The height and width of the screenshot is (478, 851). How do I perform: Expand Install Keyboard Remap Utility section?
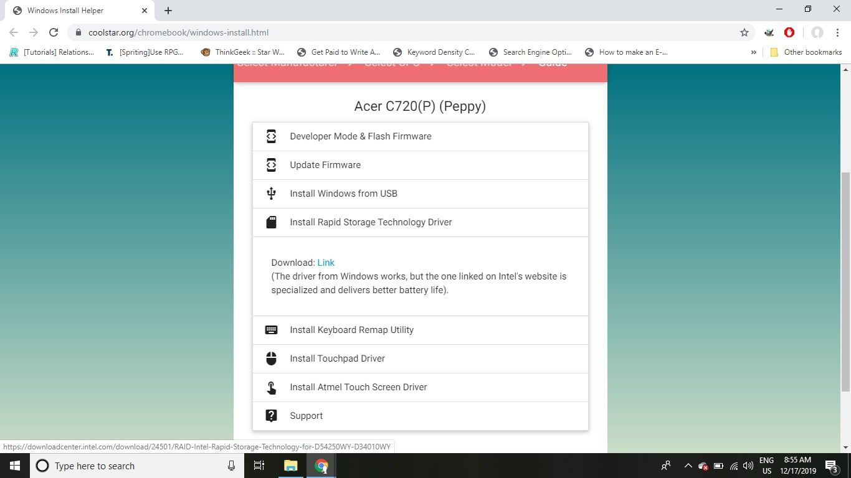pos(421,330)
